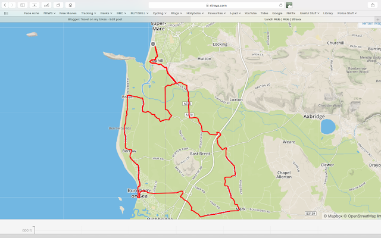Click the Berrow Sands label on map
This screenshot has height=238, width=381.
click(x=120, y=129)
